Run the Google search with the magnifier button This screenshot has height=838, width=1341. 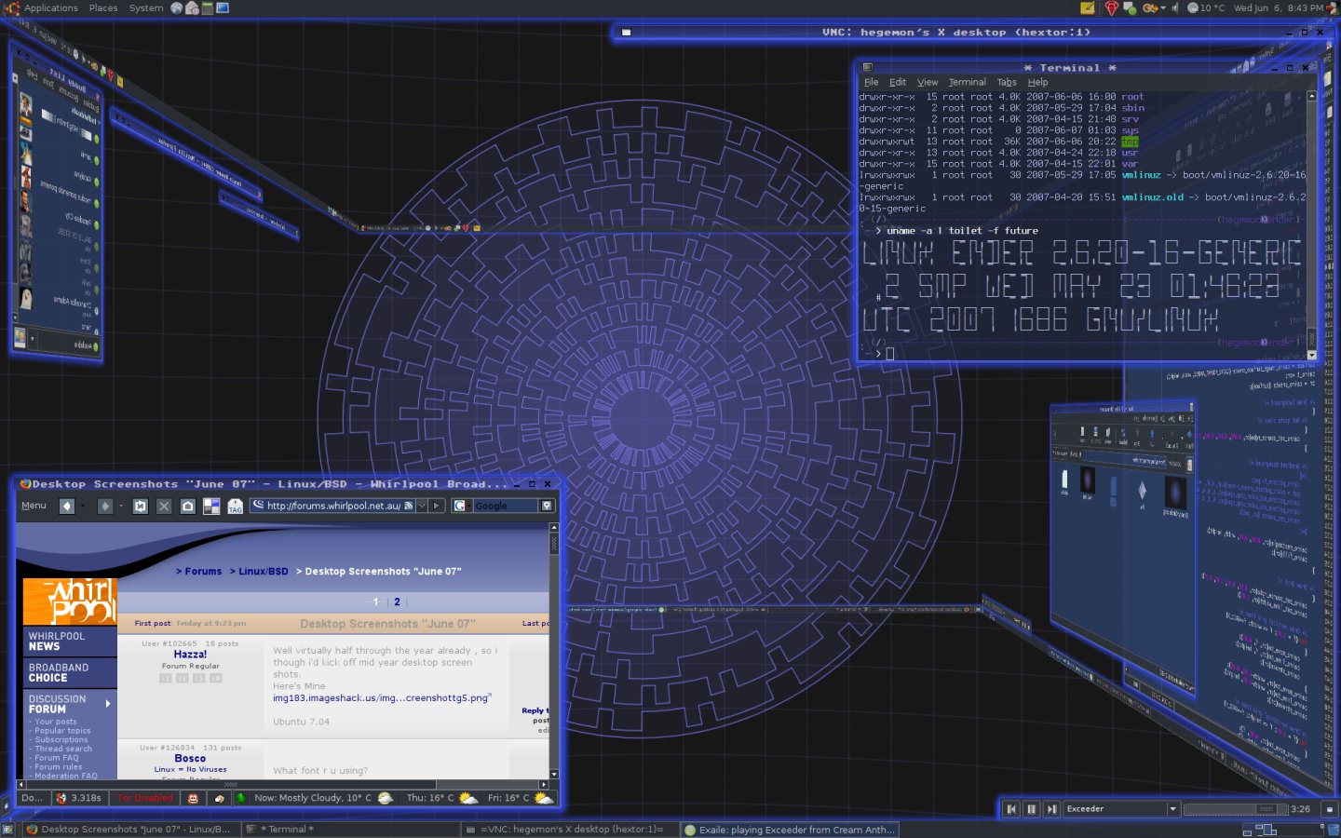pos(547,506)
